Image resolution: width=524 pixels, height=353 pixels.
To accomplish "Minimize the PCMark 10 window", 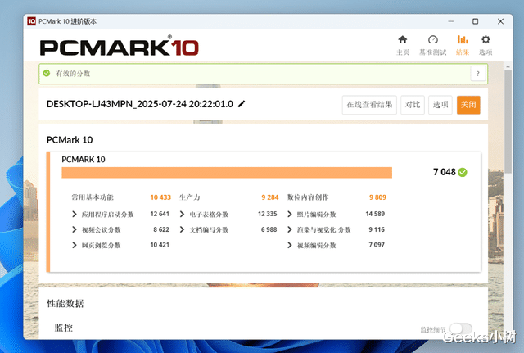I will click(451, 21).
